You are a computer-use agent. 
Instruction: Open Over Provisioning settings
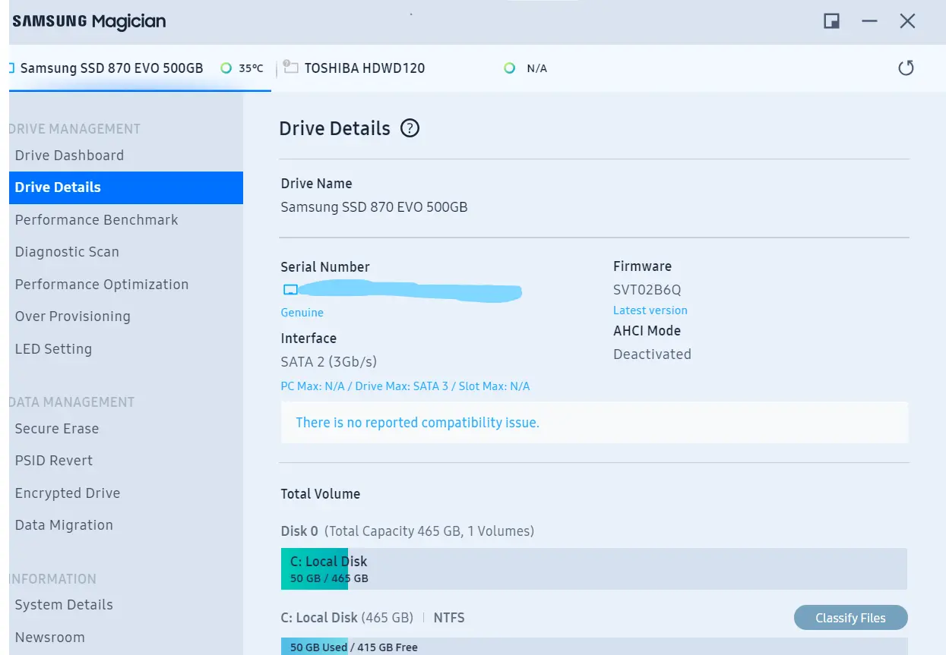[x=126, y=316]
